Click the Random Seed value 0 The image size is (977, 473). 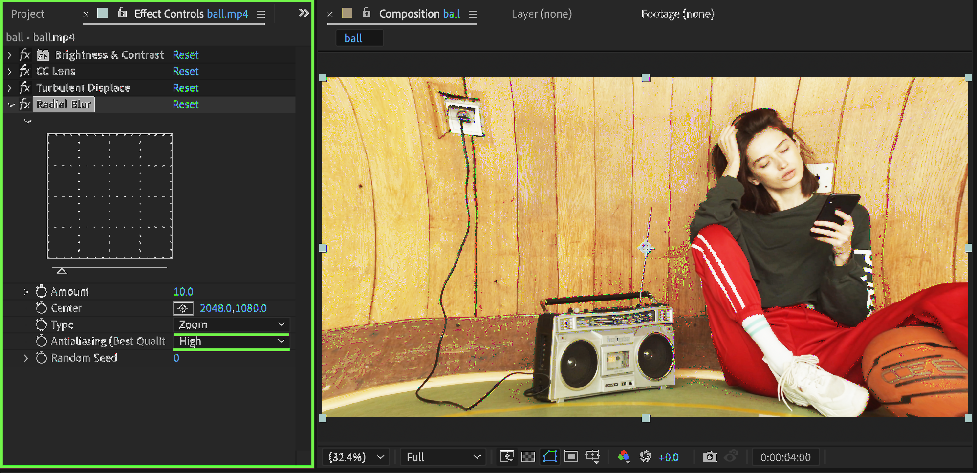pyautogui.click(x=176, y=358)
